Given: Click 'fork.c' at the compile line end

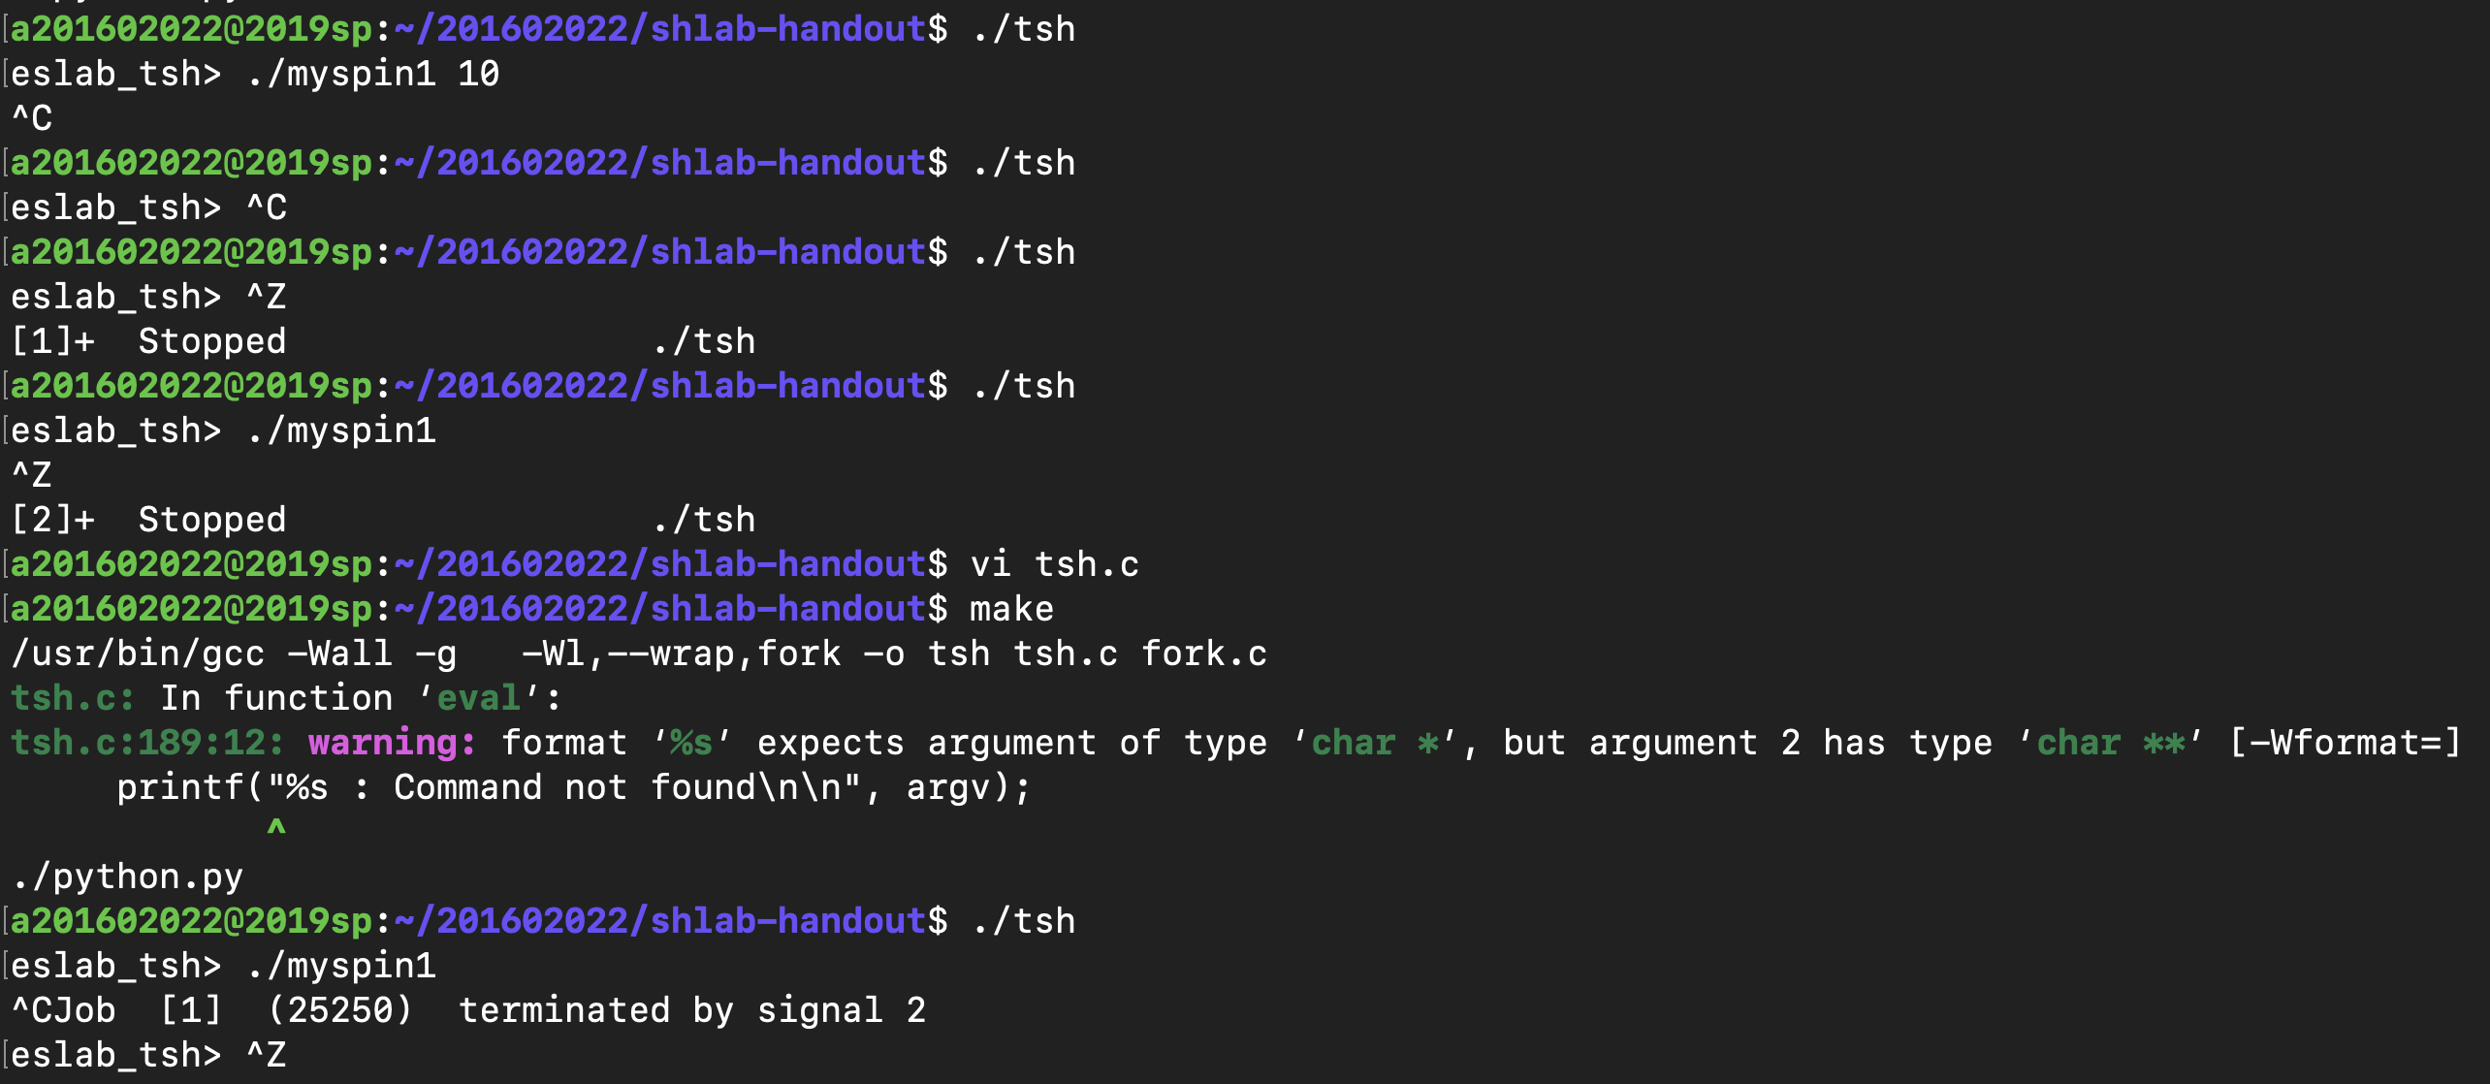Looking at the screenshot, I should coord(1203,654).
